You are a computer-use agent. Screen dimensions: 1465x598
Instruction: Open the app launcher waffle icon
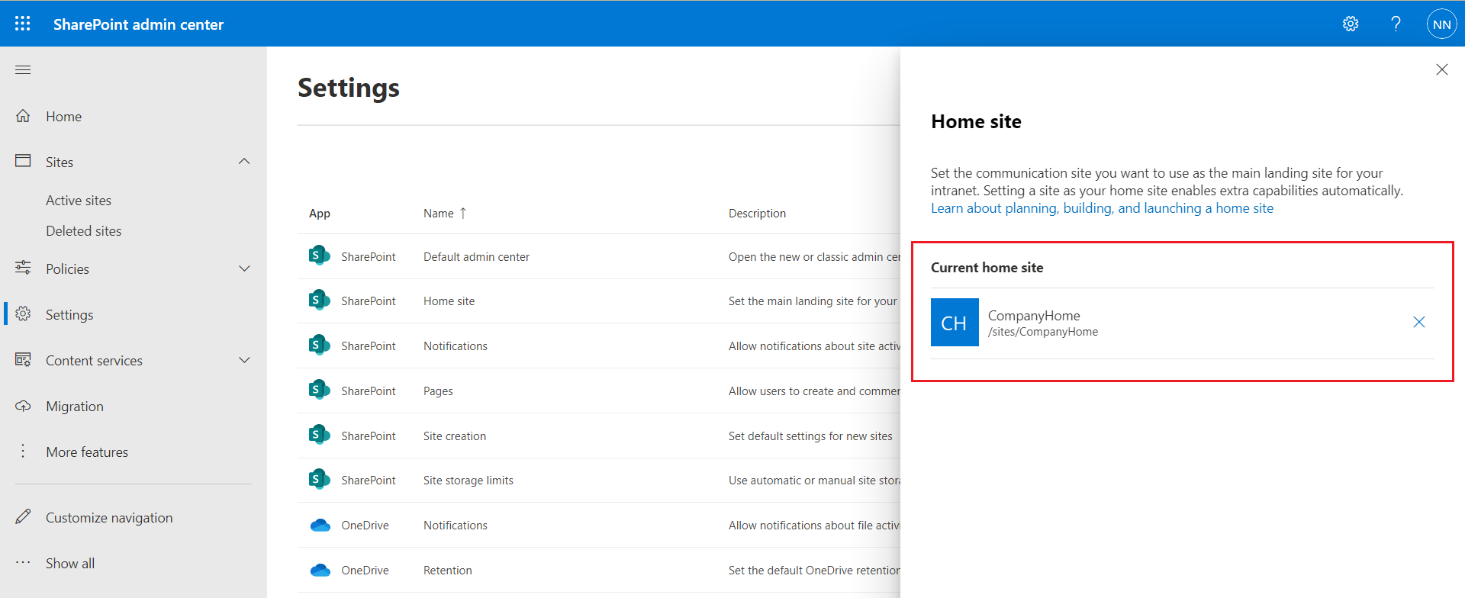click(x=23, y=24)
